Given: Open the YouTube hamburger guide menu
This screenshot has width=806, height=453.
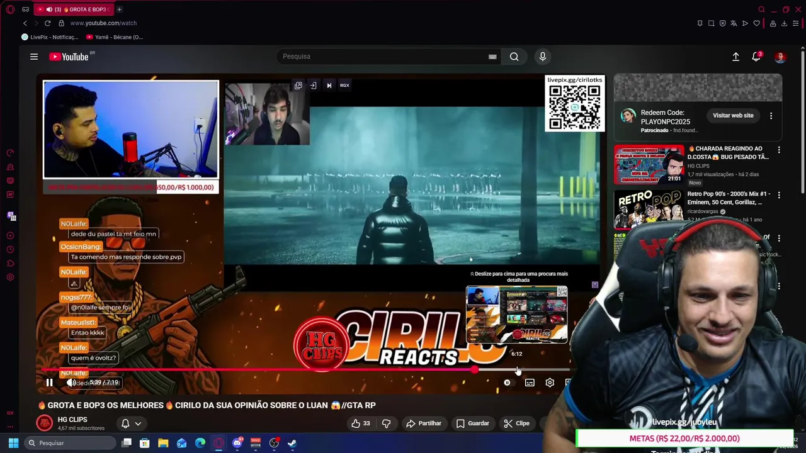Looking at the screenshot, I should [x=34, y=57].
